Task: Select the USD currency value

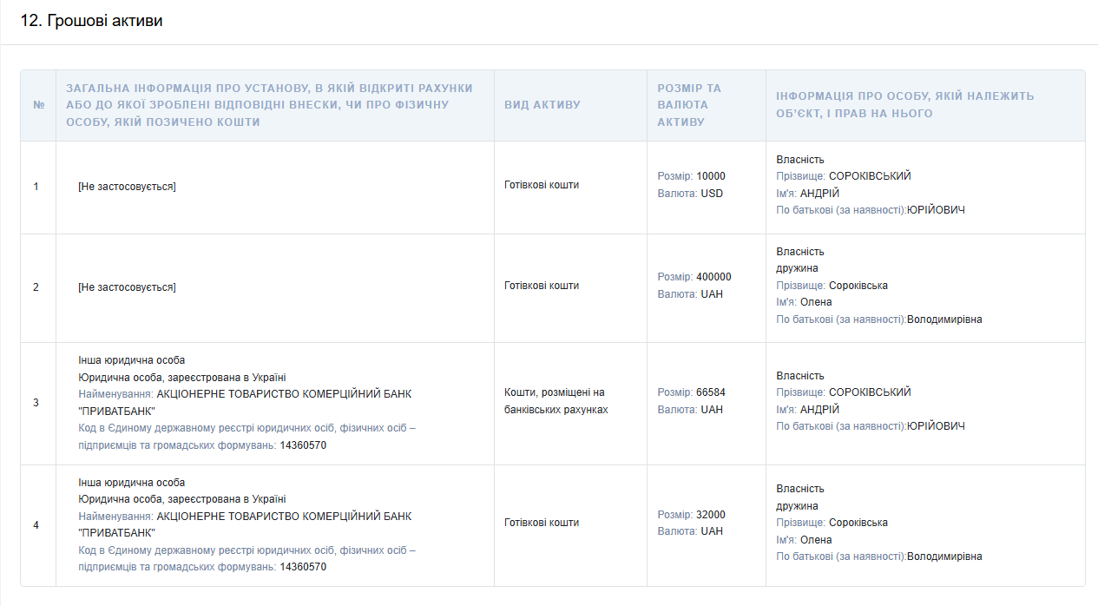Action: coord(712,194)
